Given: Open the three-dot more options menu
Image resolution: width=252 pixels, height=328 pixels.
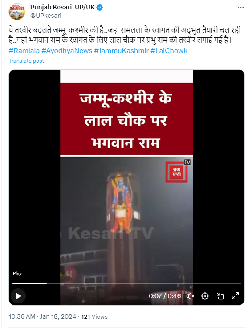Looking at the screenshot, I should (241, 8).
